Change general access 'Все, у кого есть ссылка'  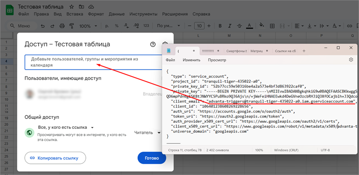(x=66, y=127)
